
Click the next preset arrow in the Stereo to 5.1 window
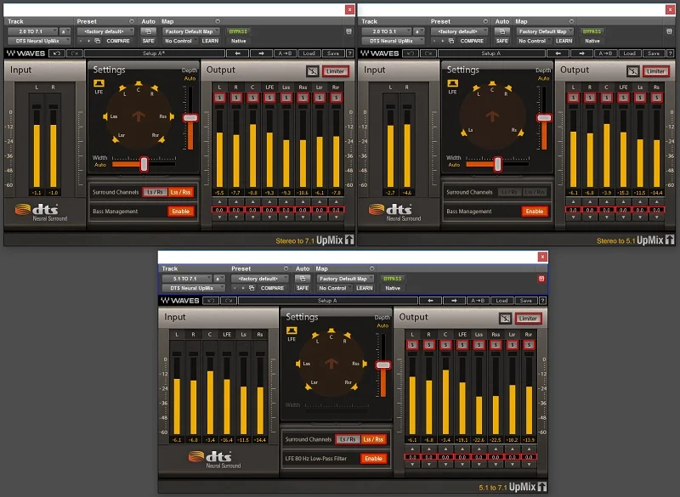click(581, 54)
